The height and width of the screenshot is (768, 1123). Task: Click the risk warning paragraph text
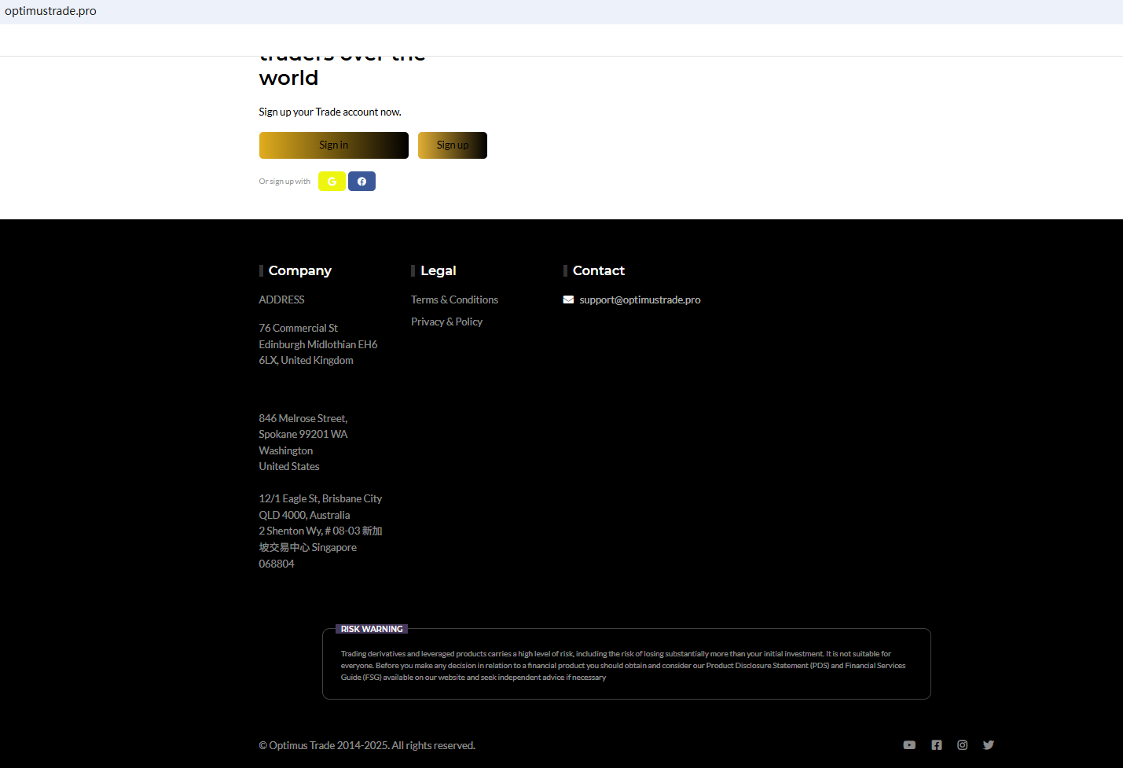(623, 665)
